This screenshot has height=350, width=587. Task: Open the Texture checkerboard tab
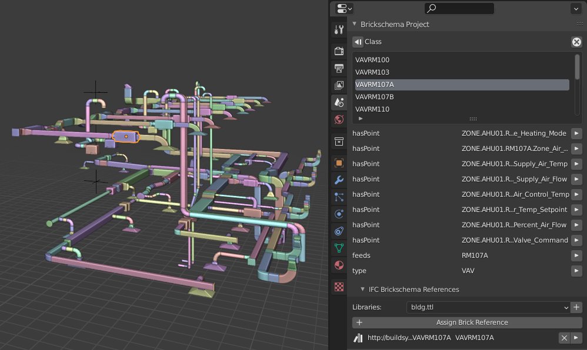pyautogui.click(x=339, y=287)
